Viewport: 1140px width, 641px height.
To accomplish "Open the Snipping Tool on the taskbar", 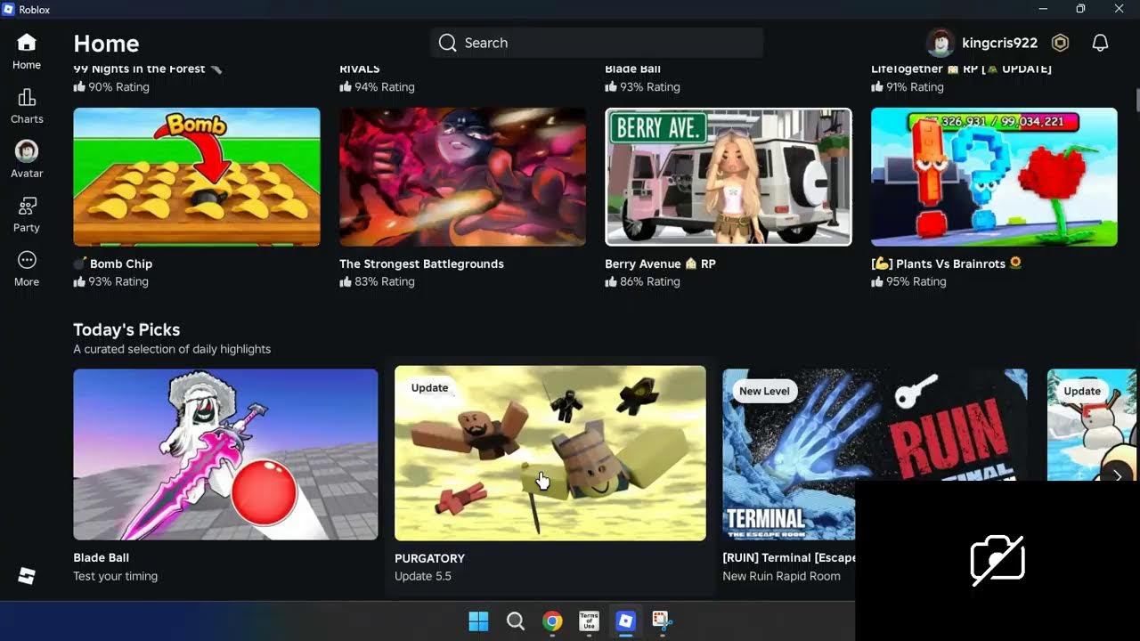I will tap(661, 621).
